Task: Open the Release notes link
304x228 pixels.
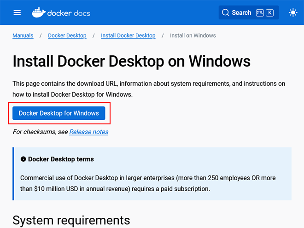Action: [x=88, y=132]
